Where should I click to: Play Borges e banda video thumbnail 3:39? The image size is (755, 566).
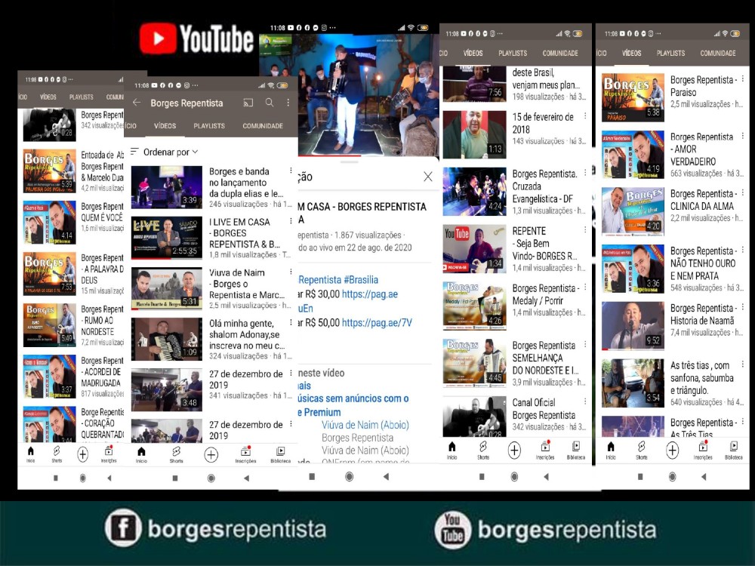tap(167, 186)
